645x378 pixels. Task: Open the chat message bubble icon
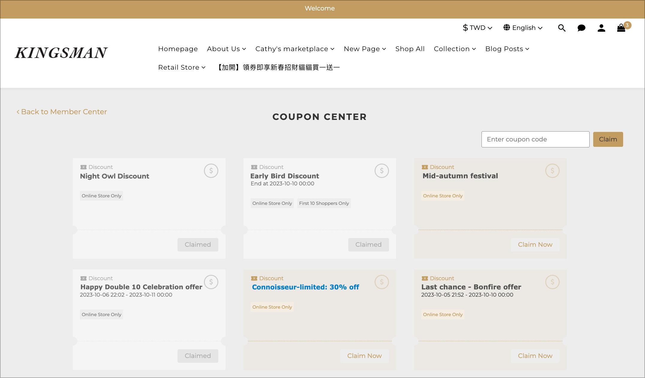coord(582,28)
